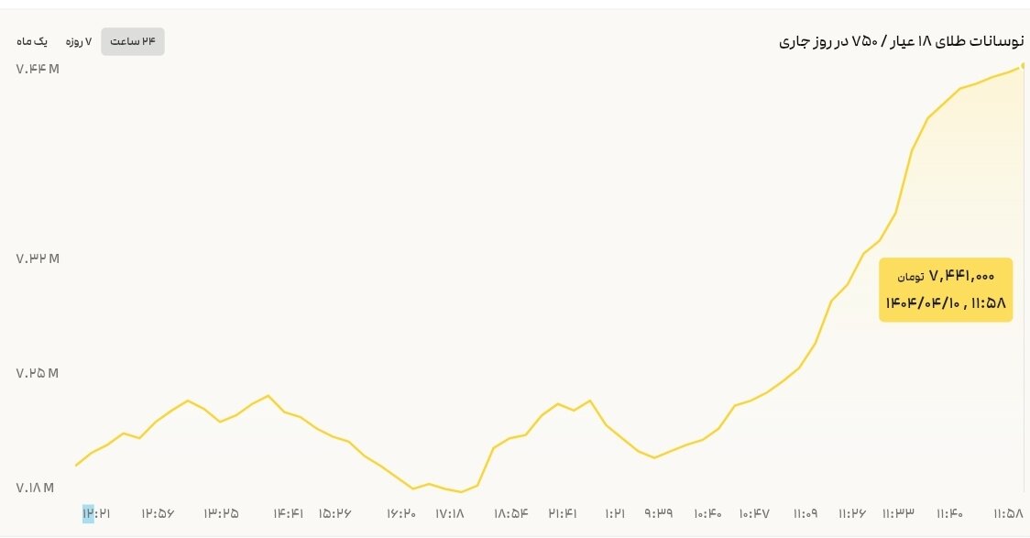Click the 7.44 M price axis label

tap(38, 69)
